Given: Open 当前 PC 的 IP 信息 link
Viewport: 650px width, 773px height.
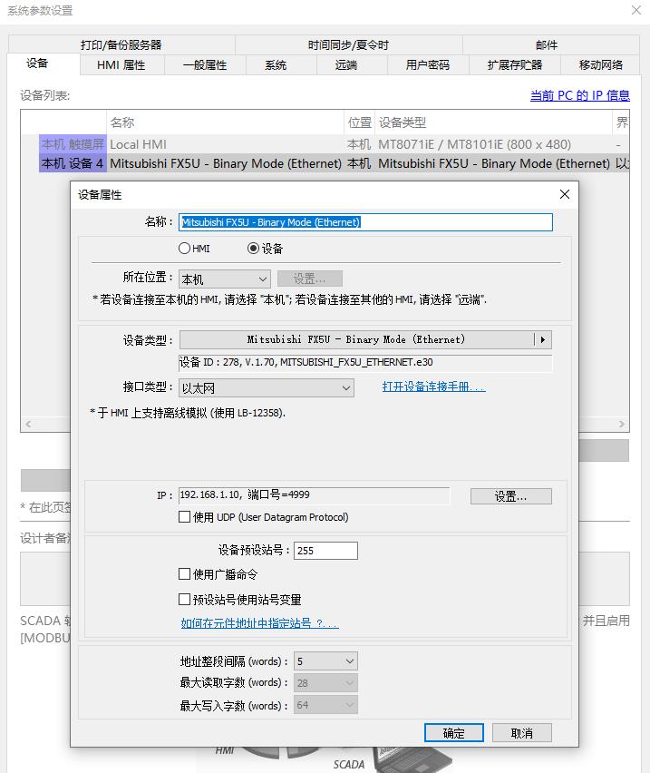Looking at the screenshot, I should pos(579,95).
